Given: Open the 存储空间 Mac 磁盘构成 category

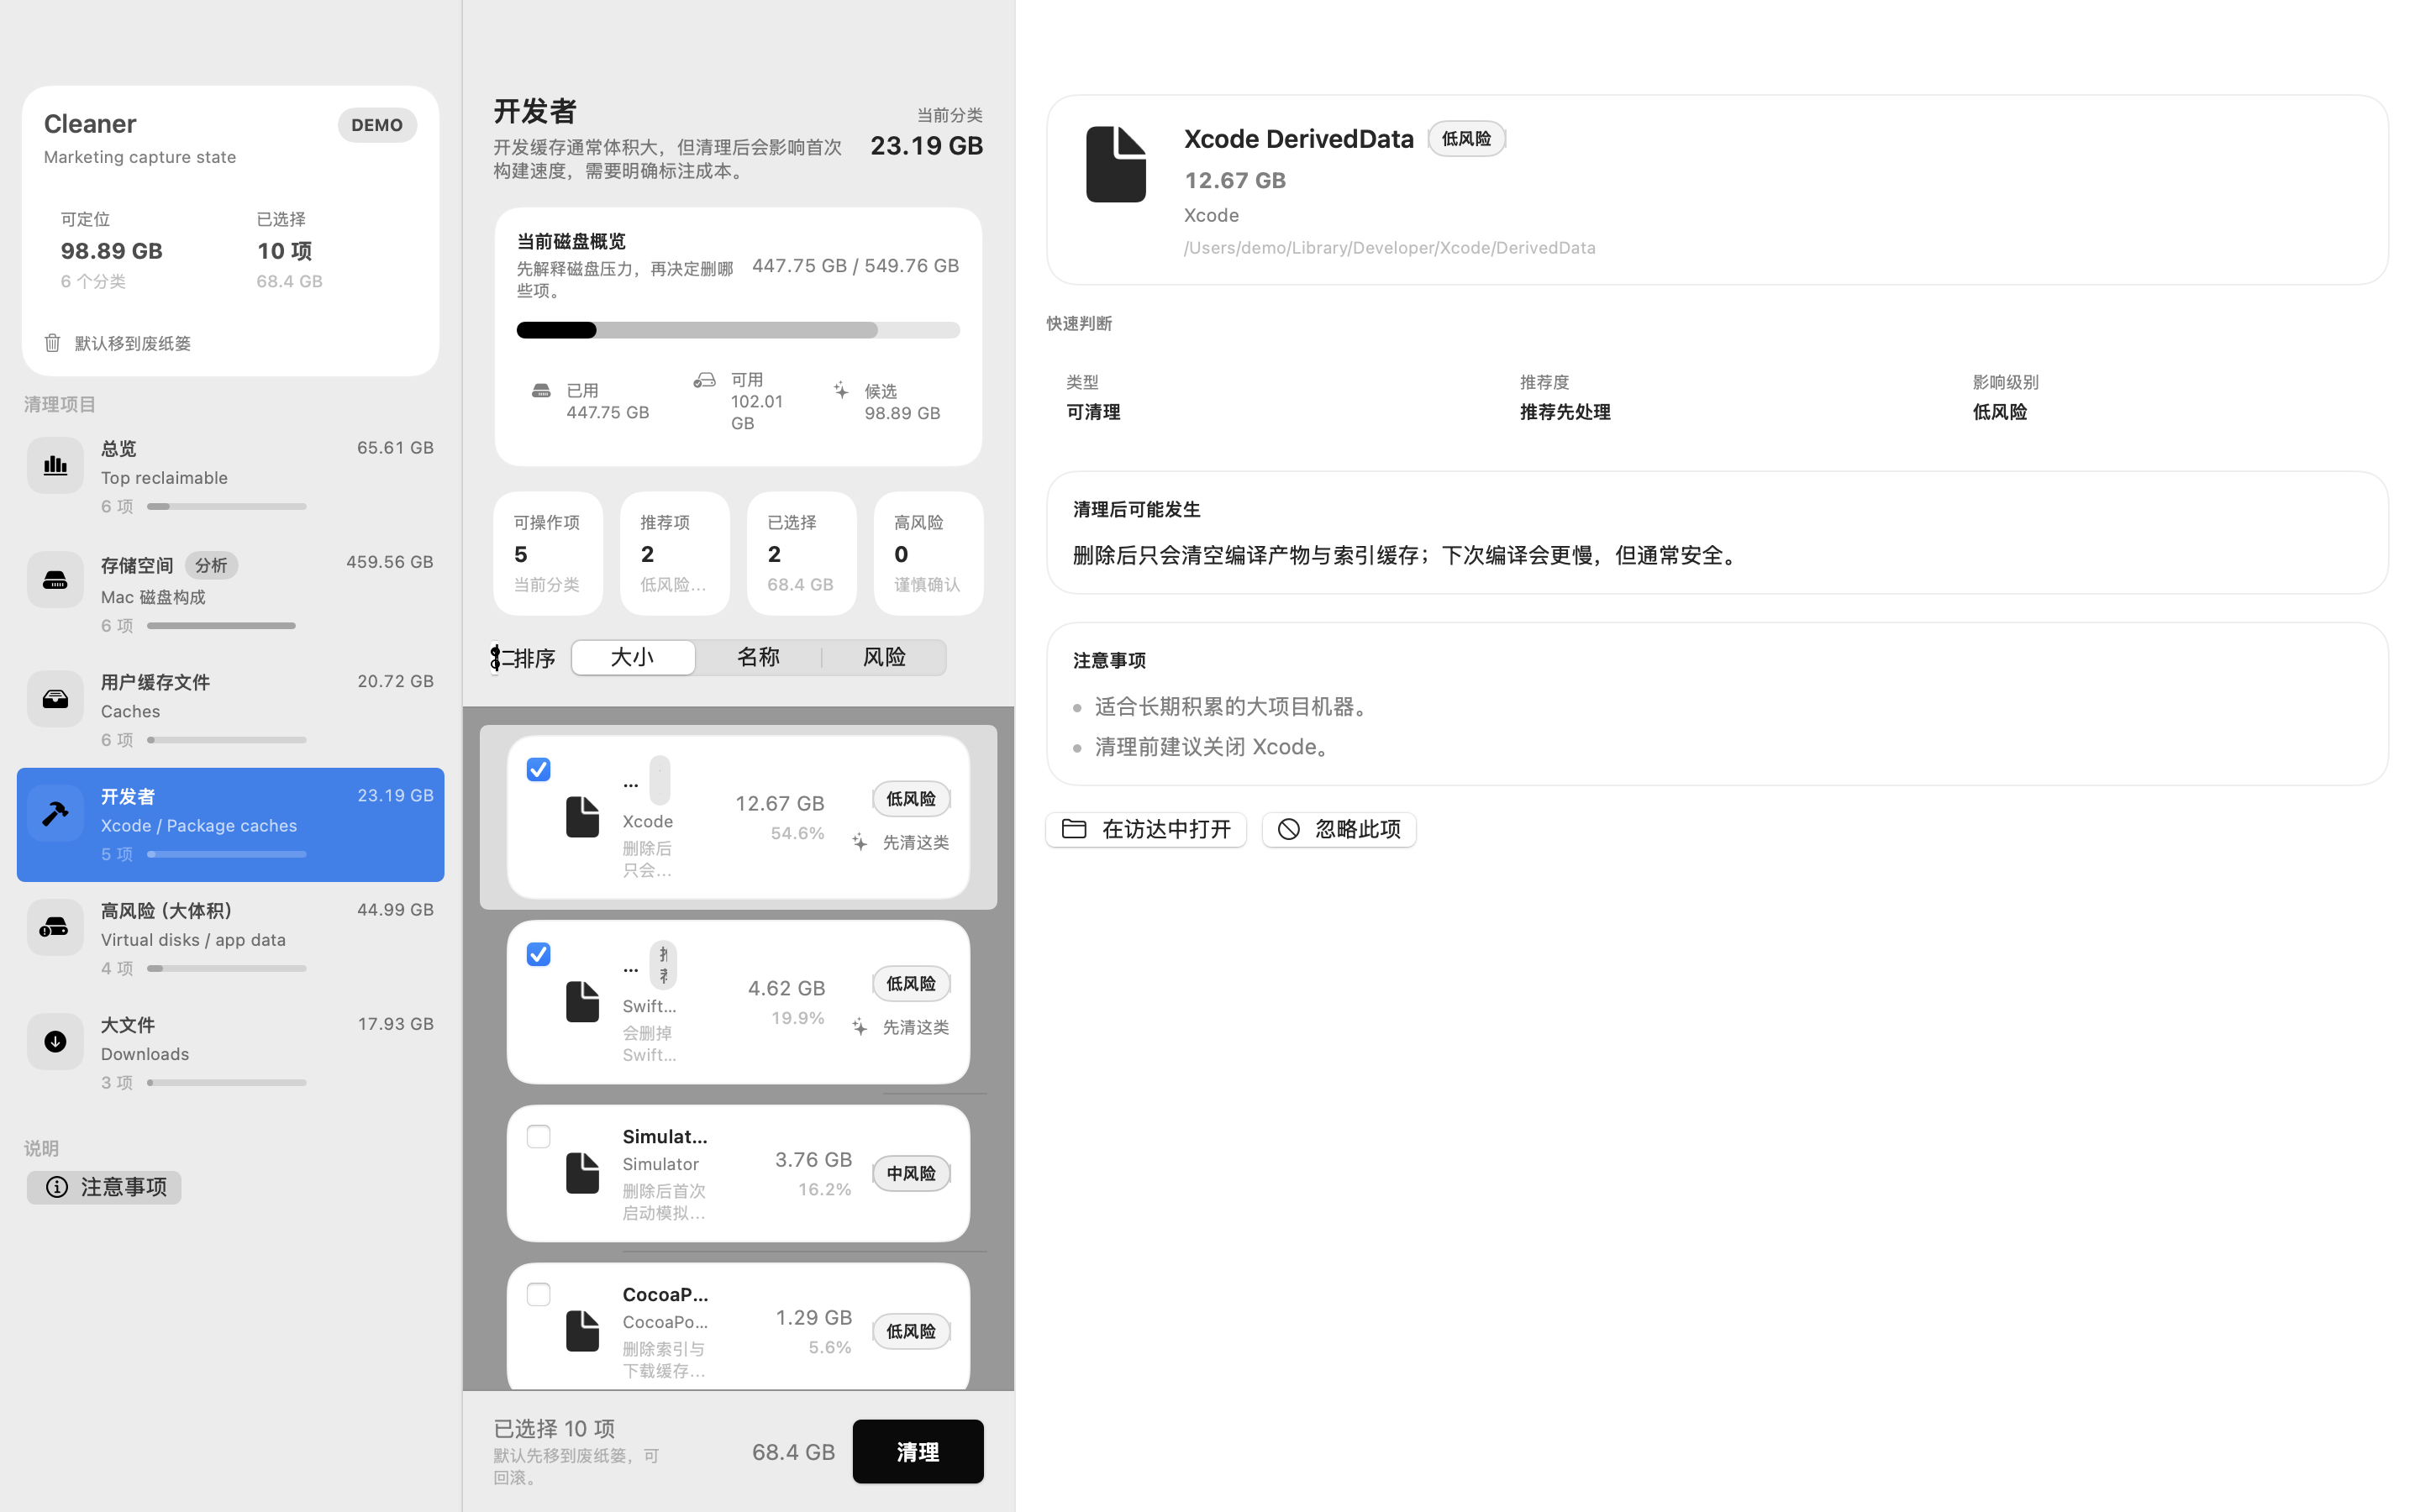Looking at the screenshot, I should (230, 592).
